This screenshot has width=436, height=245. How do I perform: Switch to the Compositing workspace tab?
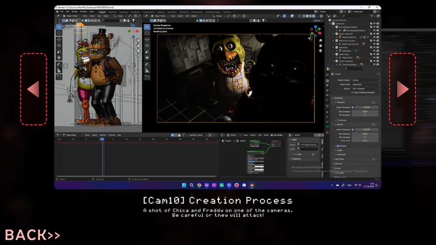point(197,12)
